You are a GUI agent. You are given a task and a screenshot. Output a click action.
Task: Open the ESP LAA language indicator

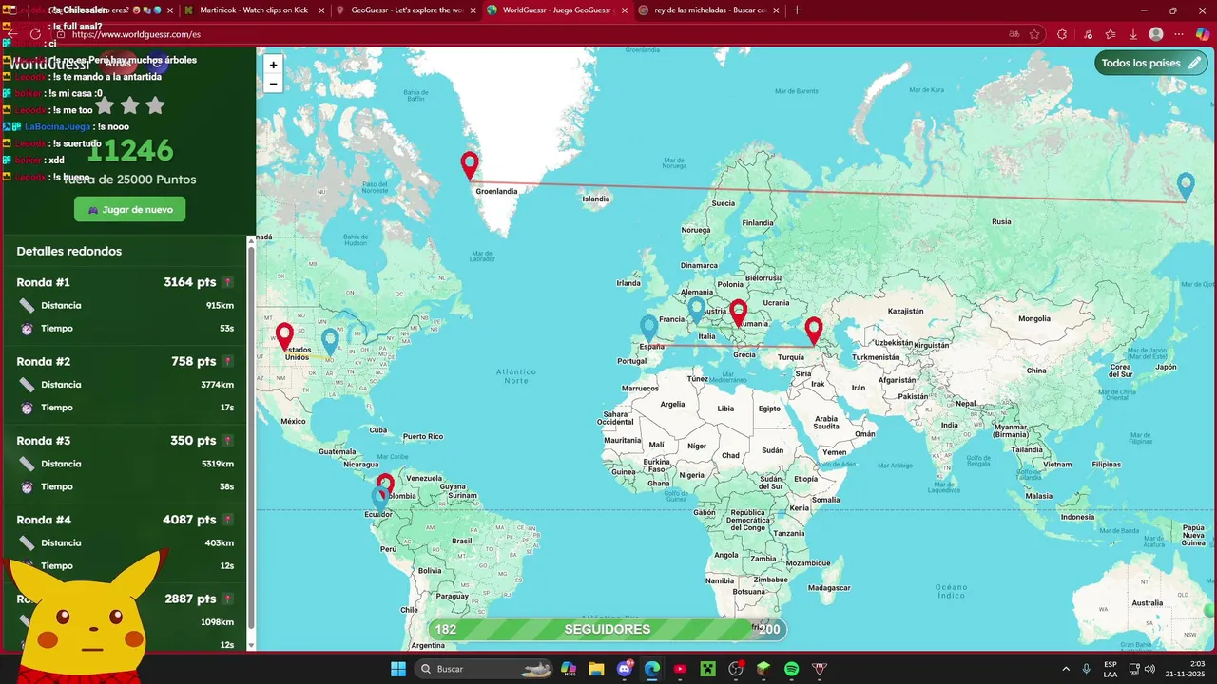(x=1111, y=669)
